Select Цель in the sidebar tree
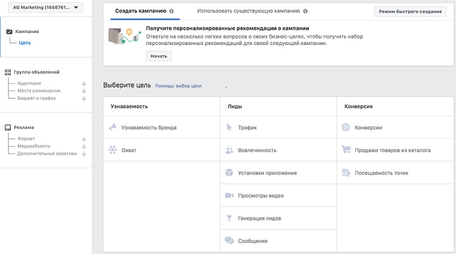The image size is (456, 254). (x=25, y=43)
